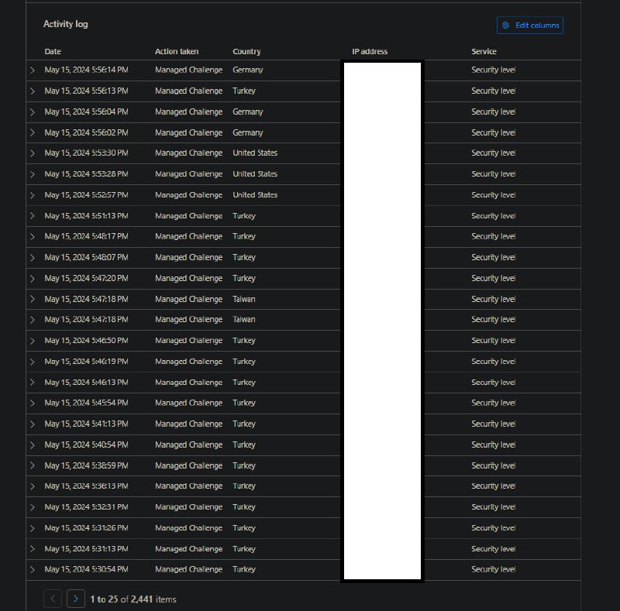Expand the 5:36:13 PM Turkey row
Image resolution: width=620 pixels, height=611 pixels.
[x=33, y=486]
